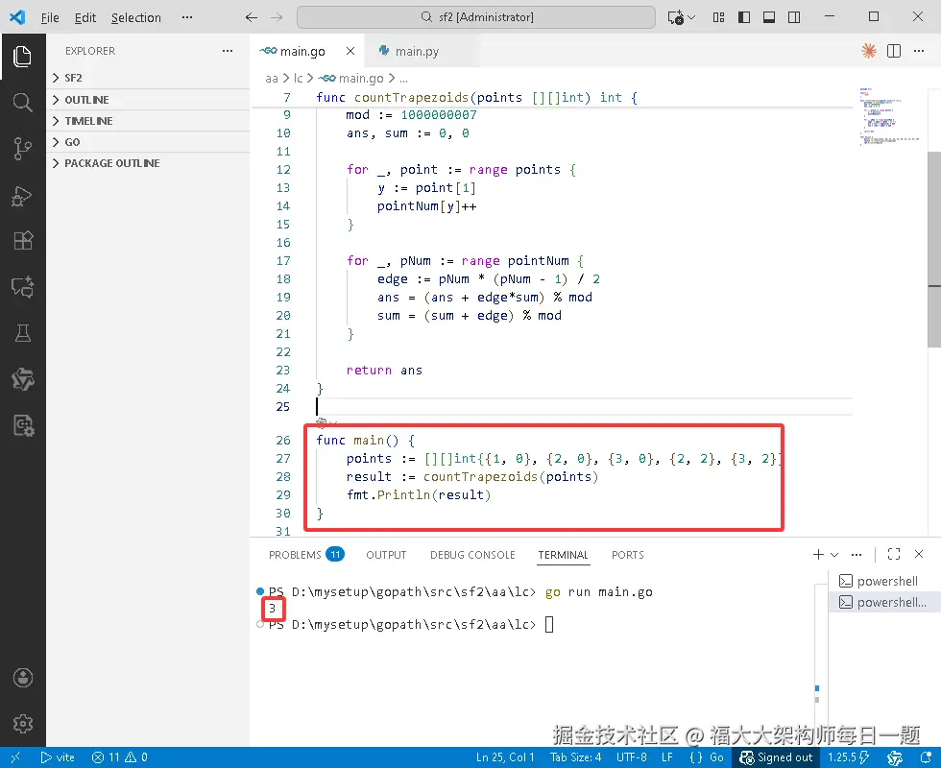Expand the GO section in Explorer

click(148, 142)
